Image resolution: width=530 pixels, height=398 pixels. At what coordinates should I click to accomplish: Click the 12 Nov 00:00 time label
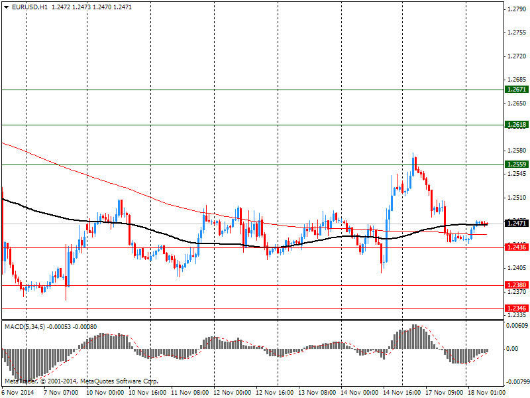(x=233, y=392)
